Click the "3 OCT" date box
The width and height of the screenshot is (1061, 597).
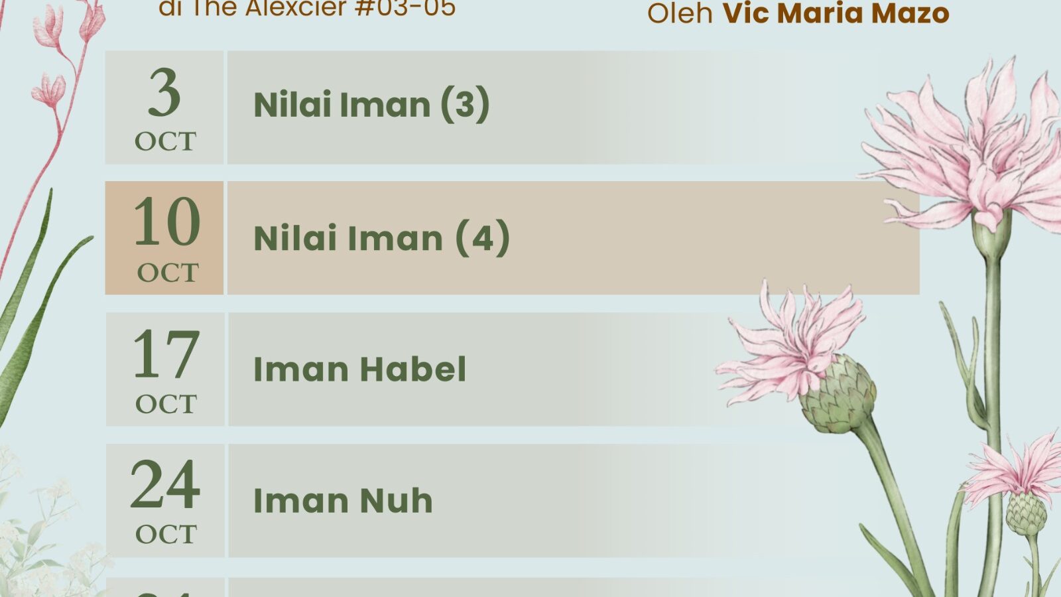pos(164,107)
